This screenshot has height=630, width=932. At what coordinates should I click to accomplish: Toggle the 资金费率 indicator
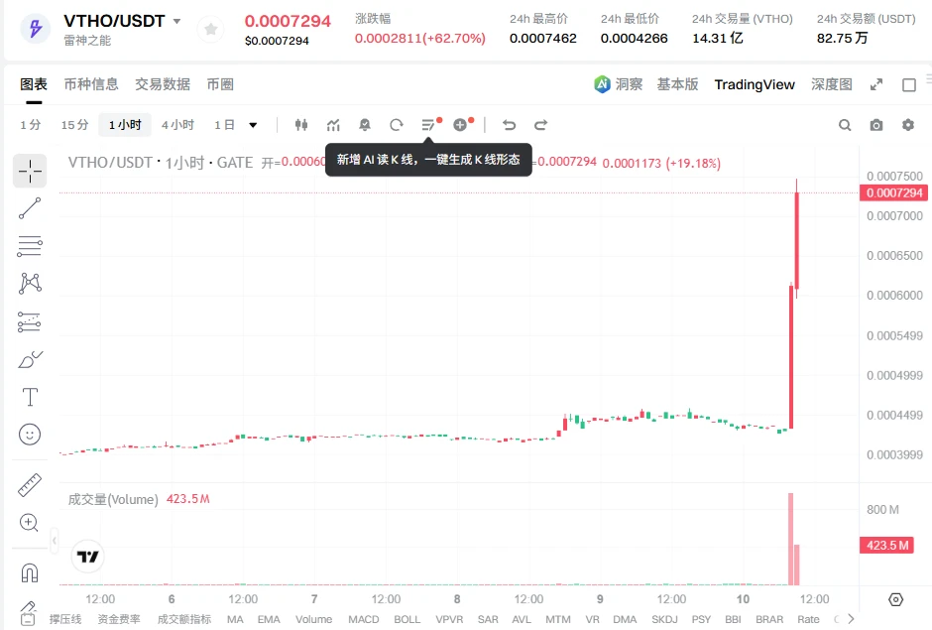coord(119,619)
